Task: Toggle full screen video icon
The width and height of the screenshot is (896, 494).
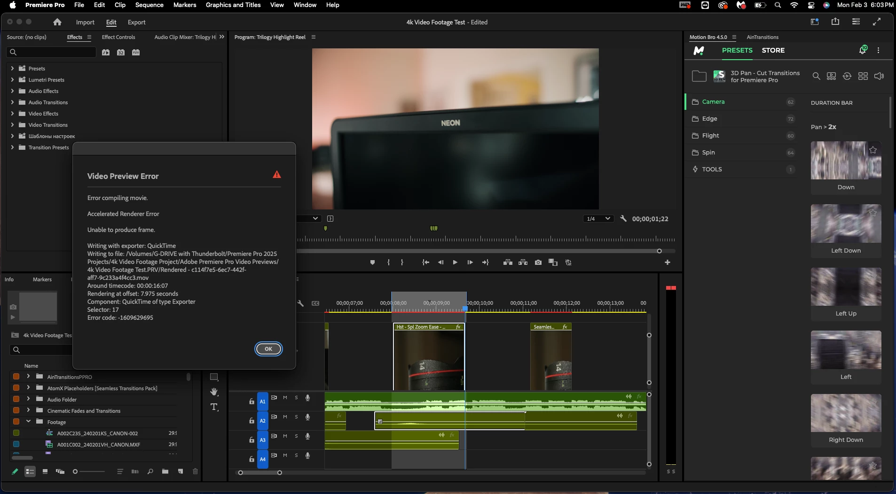Action: coord(877,22)
